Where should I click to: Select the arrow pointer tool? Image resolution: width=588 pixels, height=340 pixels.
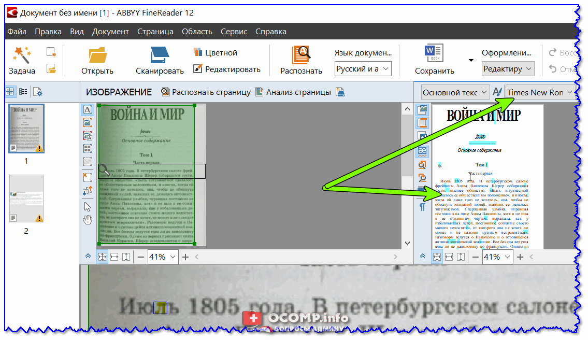pos(87,207)
